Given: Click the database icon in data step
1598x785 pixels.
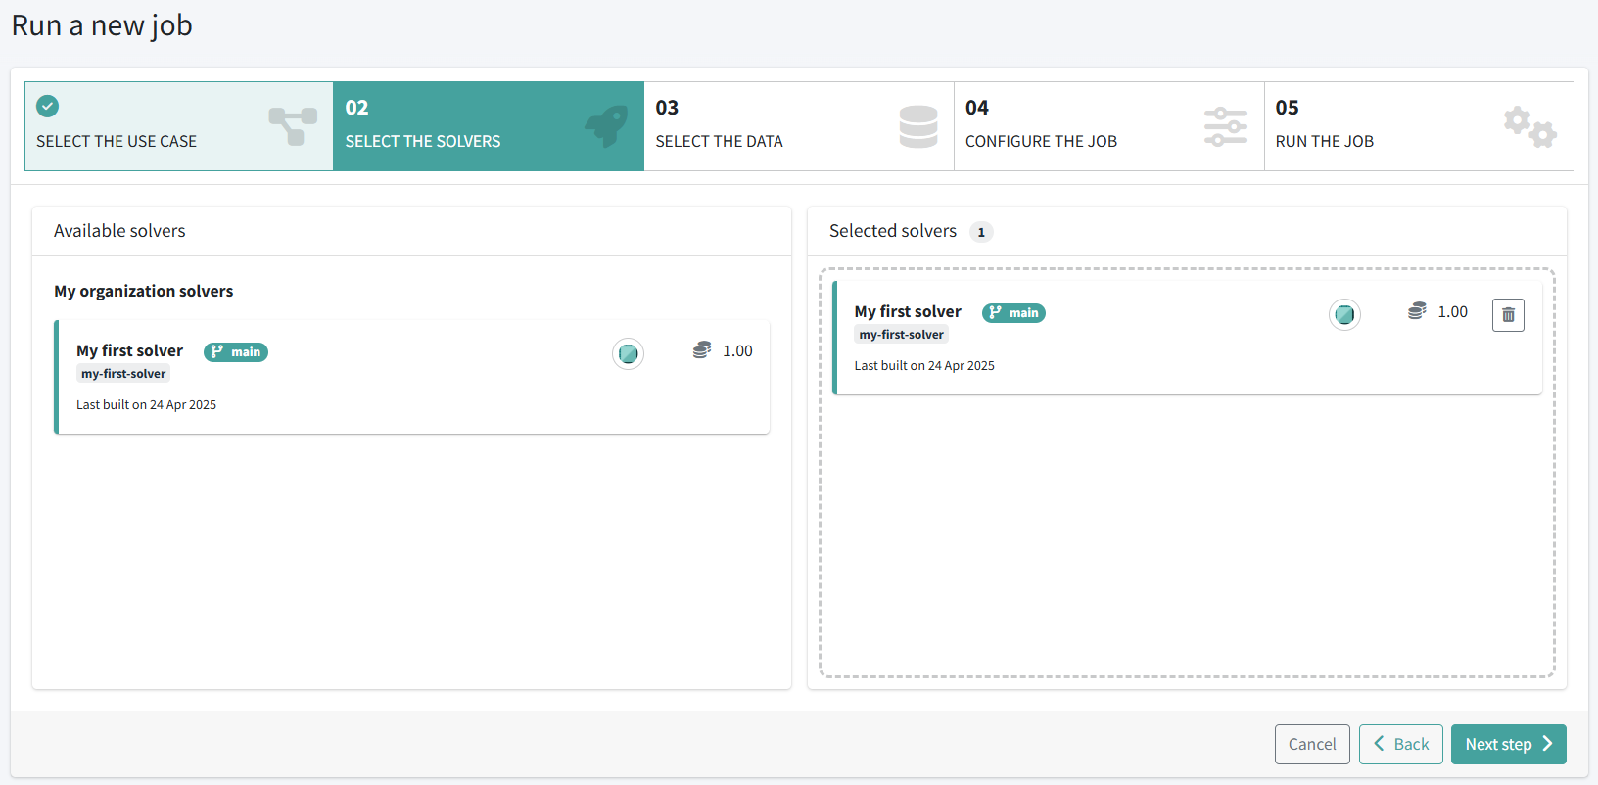Looking at the screenshot, I should click(917, 126).
